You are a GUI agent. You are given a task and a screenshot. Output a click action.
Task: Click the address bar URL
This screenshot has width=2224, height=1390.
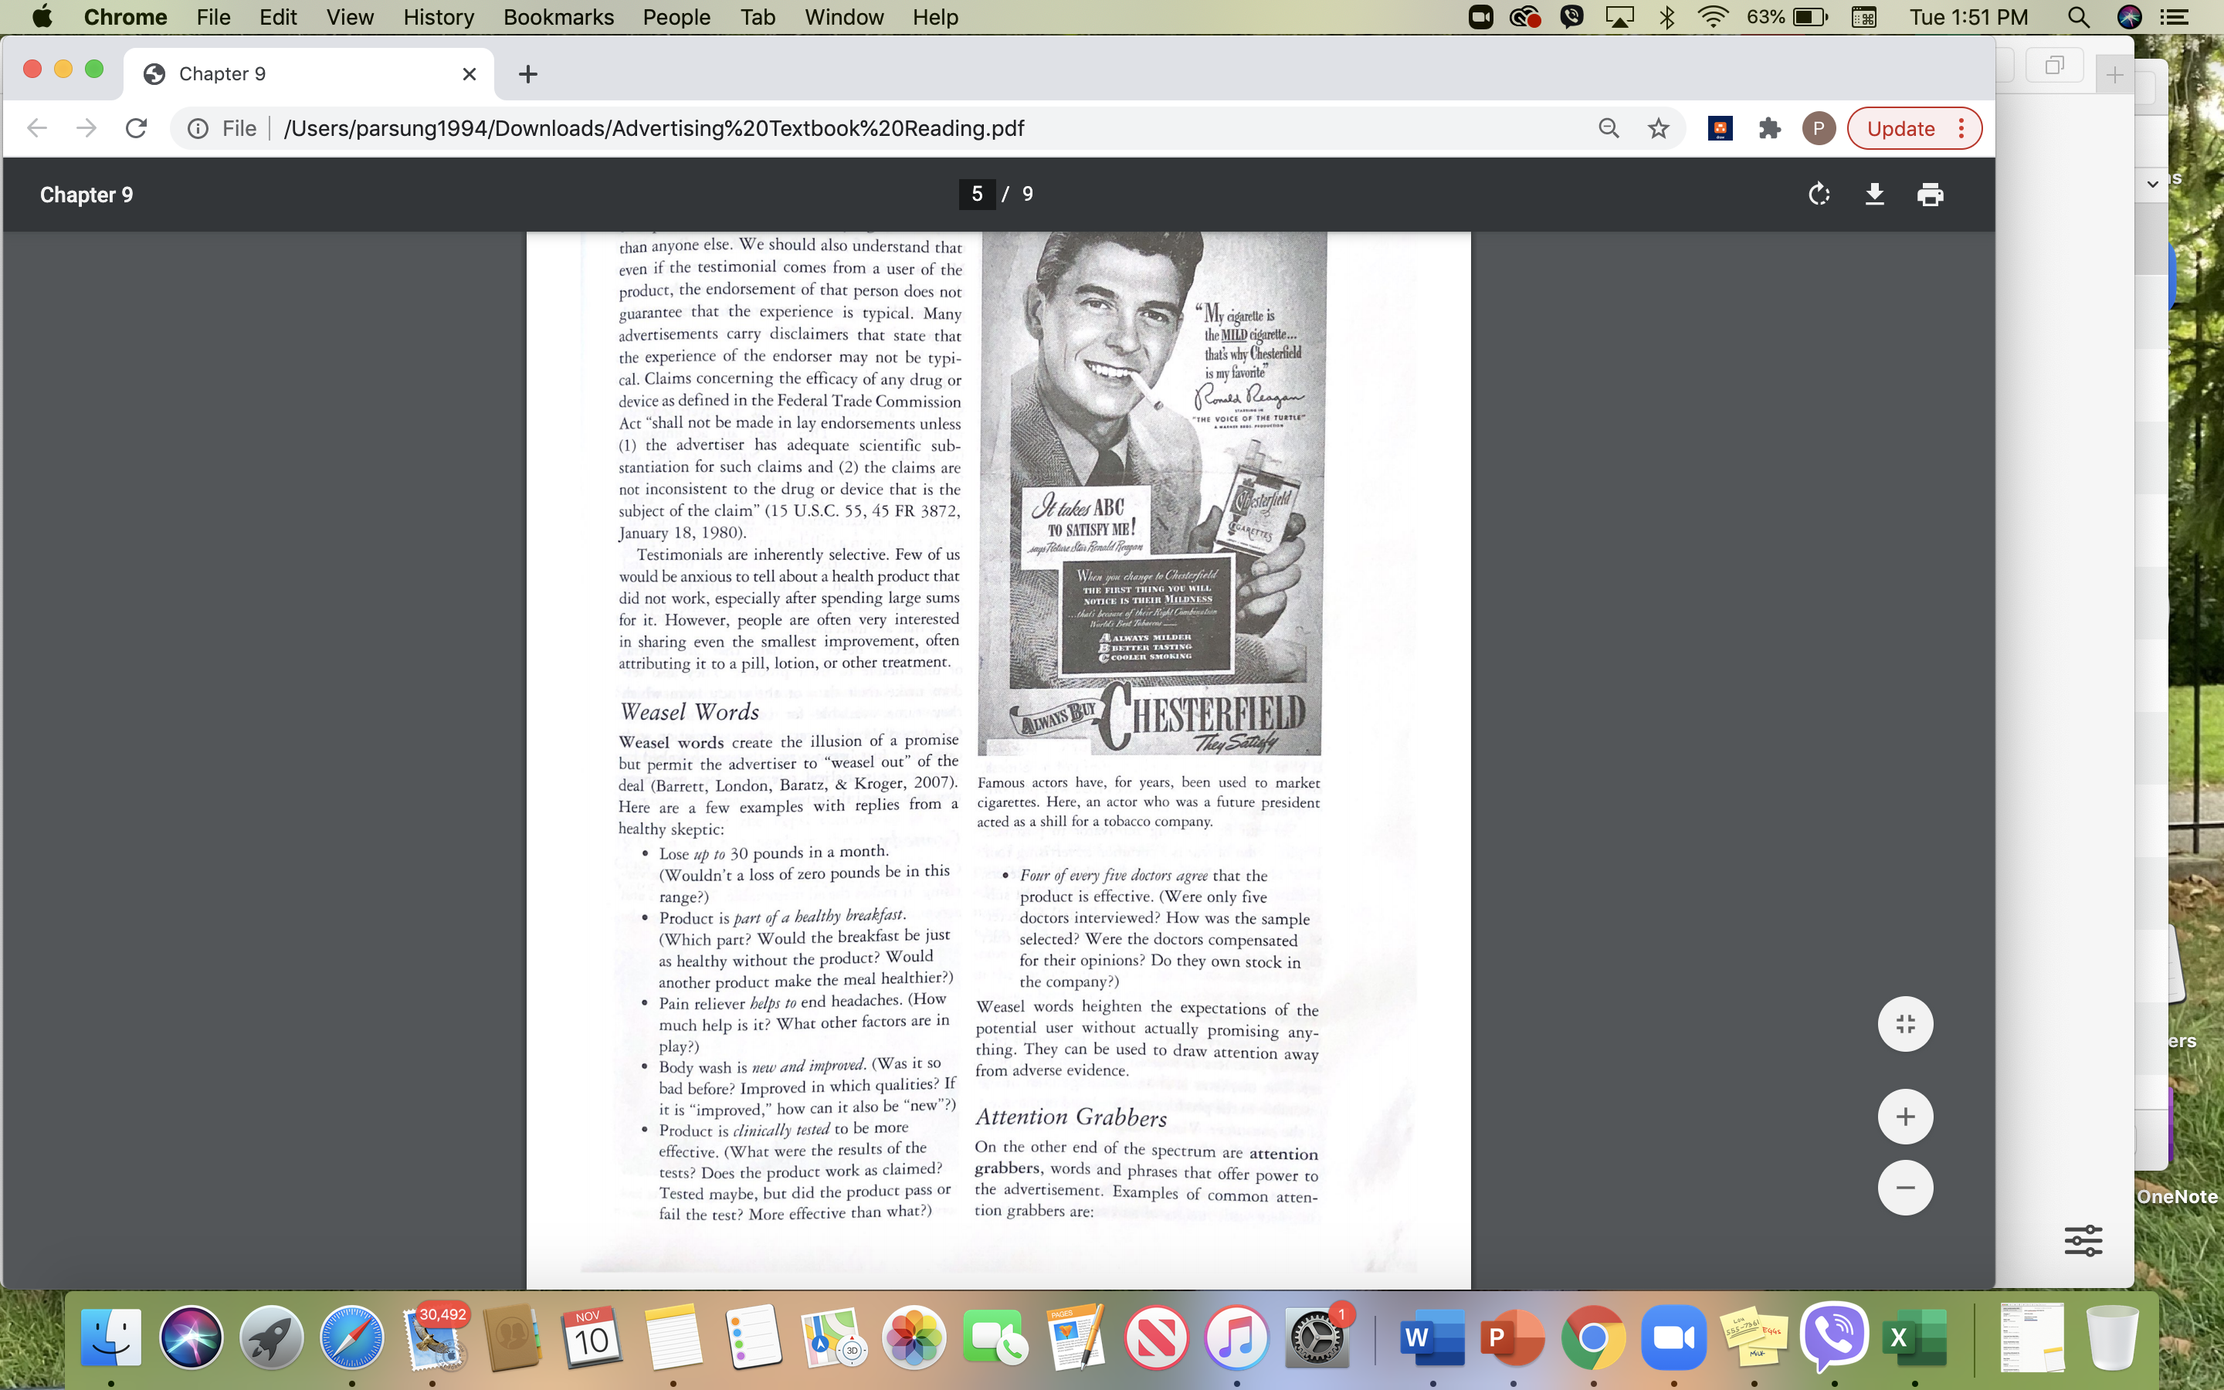[x=653, y=127]
